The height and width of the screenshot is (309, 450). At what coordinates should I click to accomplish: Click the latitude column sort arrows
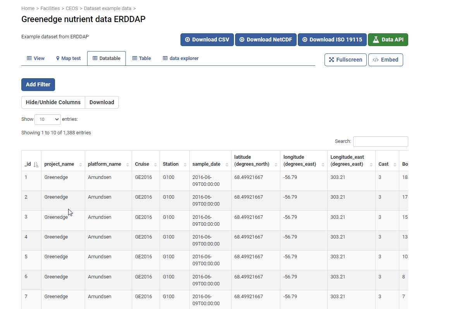(x=276, y=165)
